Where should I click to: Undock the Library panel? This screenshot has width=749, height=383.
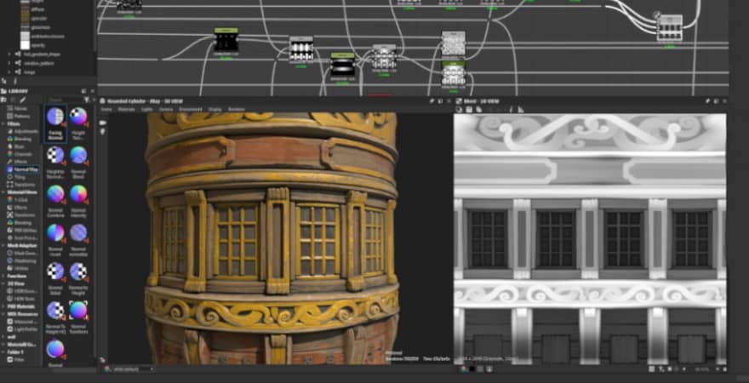pos(83,91)
